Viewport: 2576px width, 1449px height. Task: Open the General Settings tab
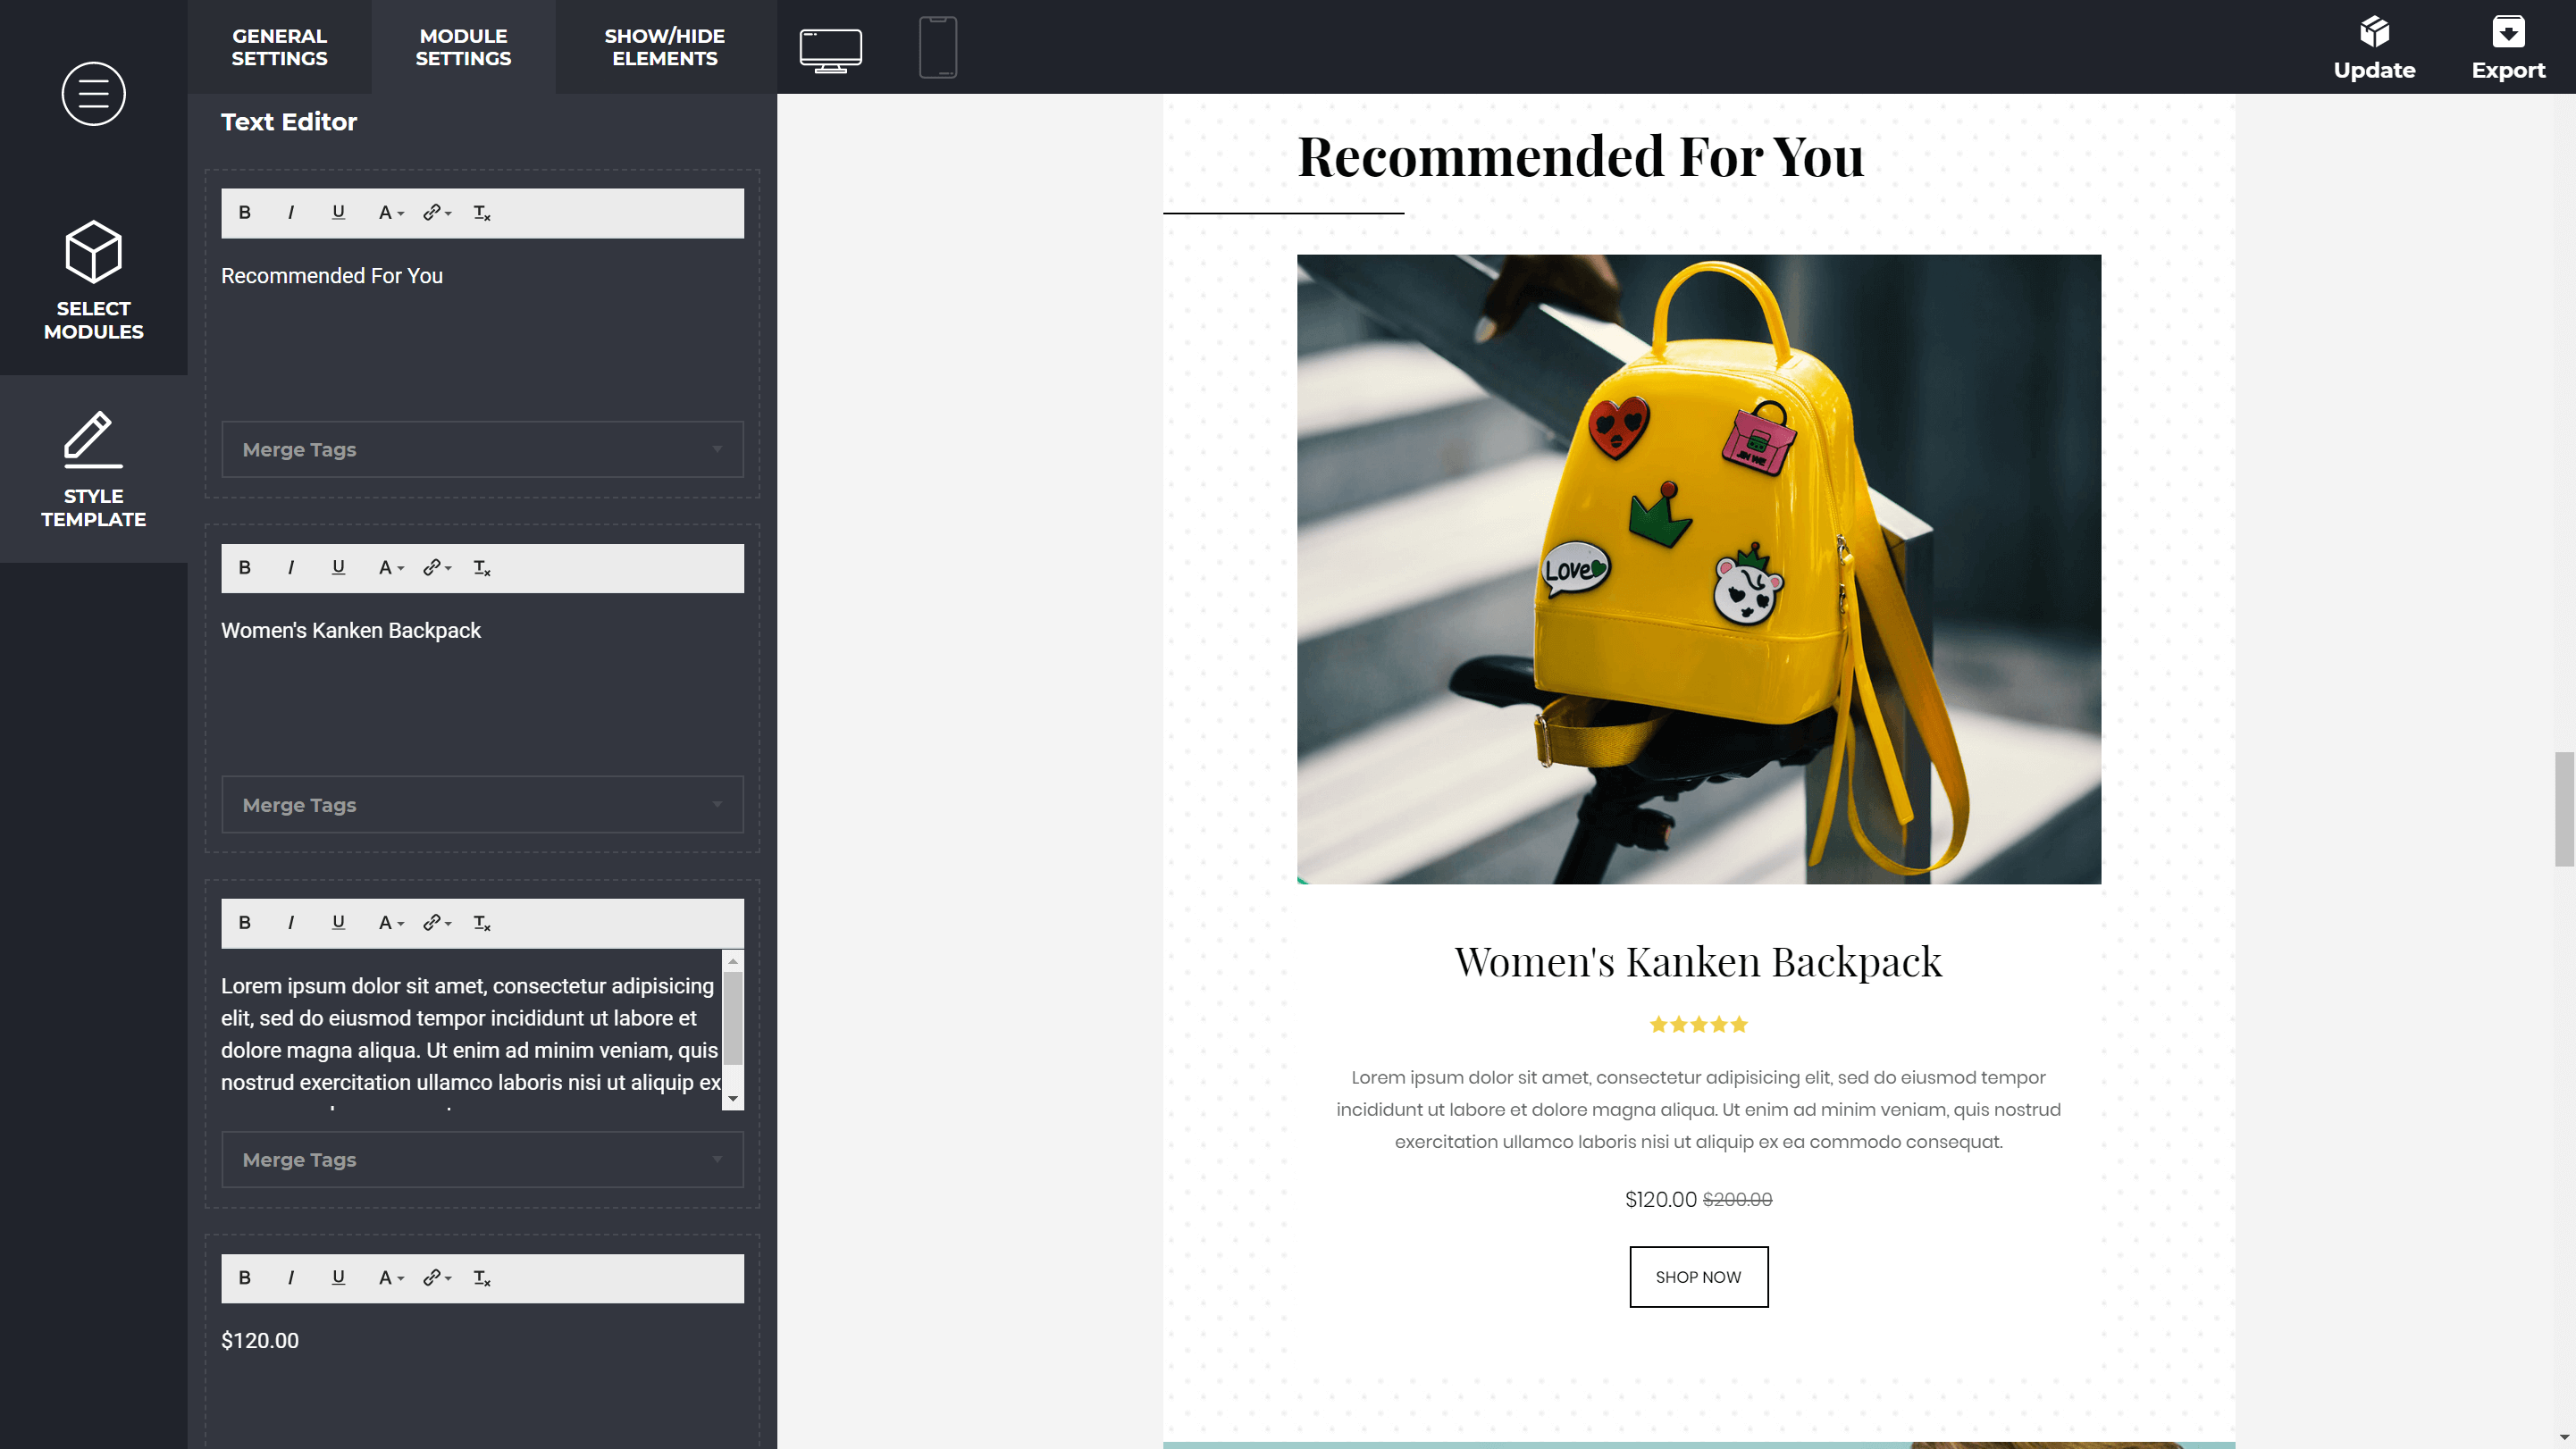click(279, 47)
